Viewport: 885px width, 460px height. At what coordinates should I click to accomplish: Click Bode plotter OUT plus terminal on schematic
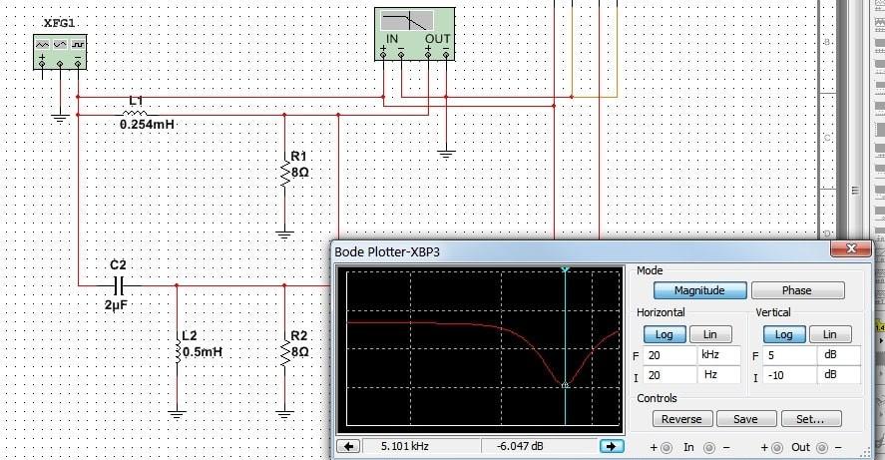click(428, 55)
